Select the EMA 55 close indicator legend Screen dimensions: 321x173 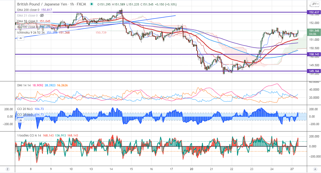pyautogui.click(x=27, y=21)
